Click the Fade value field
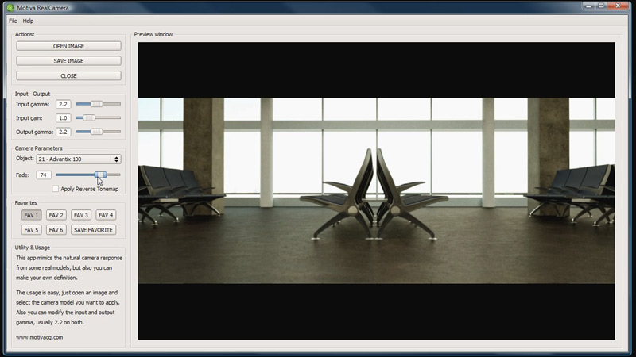Screen dimensions: 636x357 [44, 175]
